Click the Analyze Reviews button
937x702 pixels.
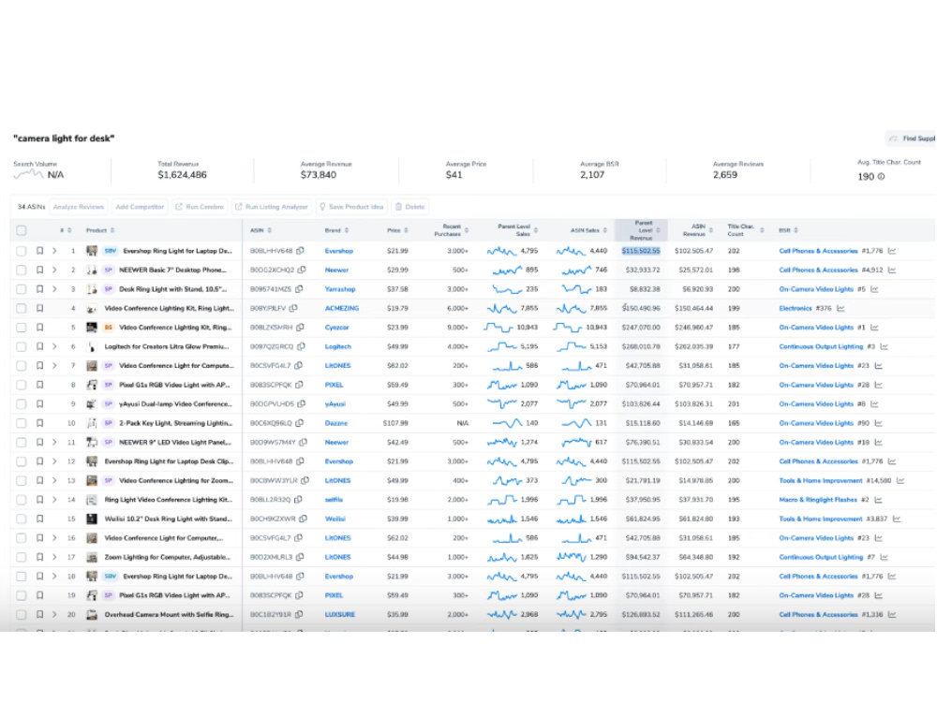(x=79, y=207)
